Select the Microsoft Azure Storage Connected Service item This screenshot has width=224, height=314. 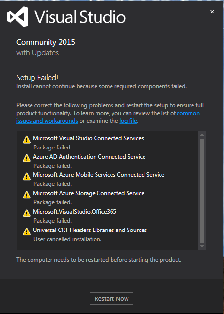[89, 193]
